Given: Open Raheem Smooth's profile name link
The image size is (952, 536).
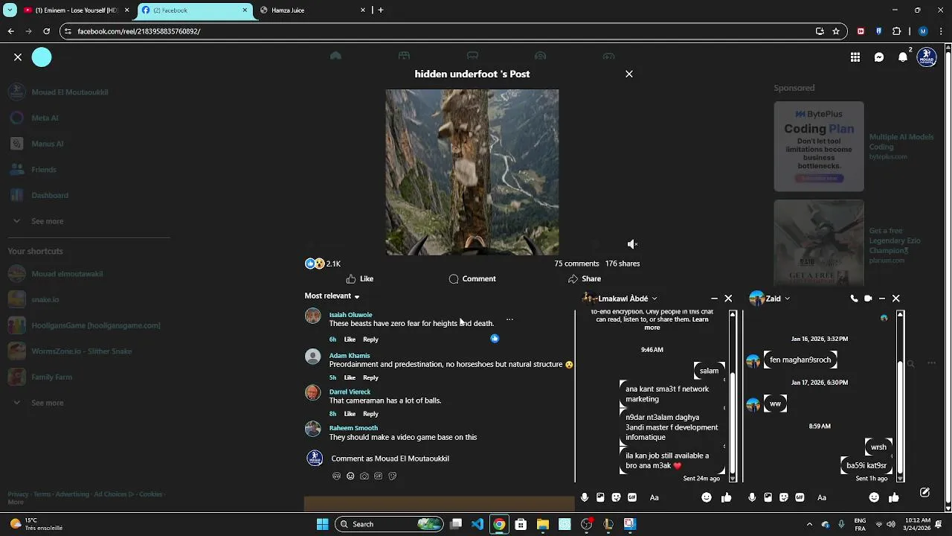Looking at the screenshot, I should [353, 428].
